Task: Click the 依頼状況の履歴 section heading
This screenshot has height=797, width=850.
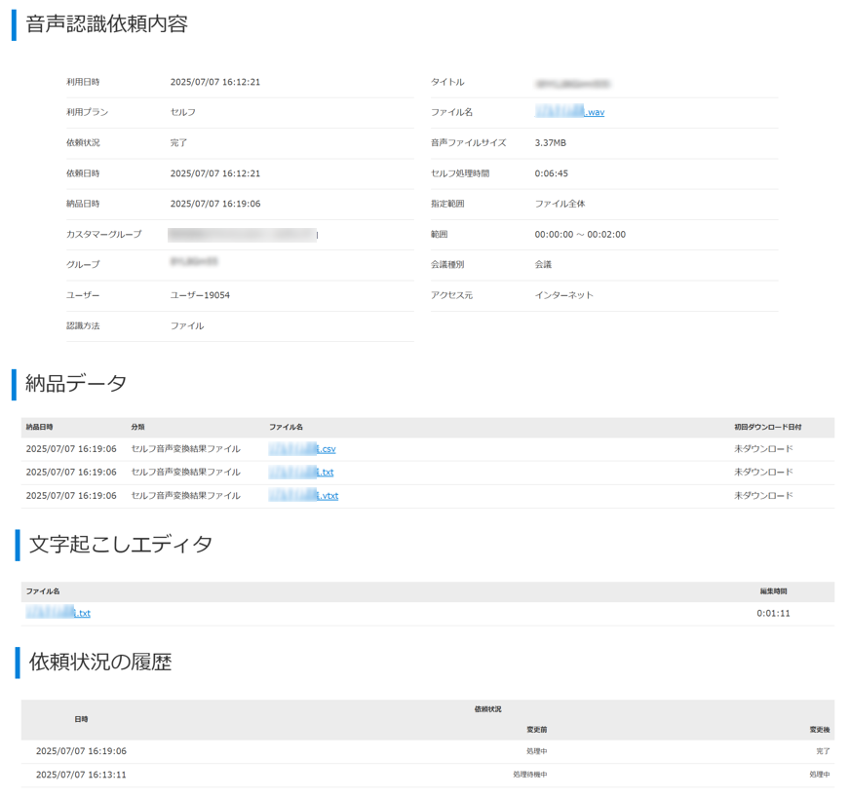Action: (x=99, y=663)
